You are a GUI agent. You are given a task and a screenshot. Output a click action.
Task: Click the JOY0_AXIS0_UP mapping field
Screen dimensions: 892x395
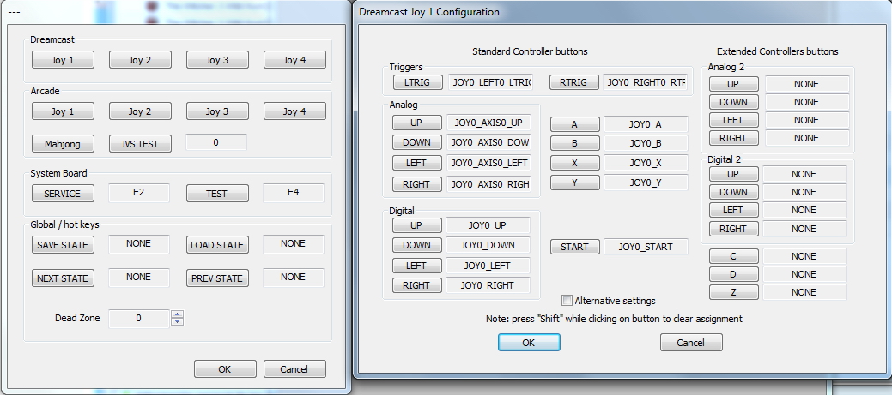pyautogui.click(x=489, y=122)
